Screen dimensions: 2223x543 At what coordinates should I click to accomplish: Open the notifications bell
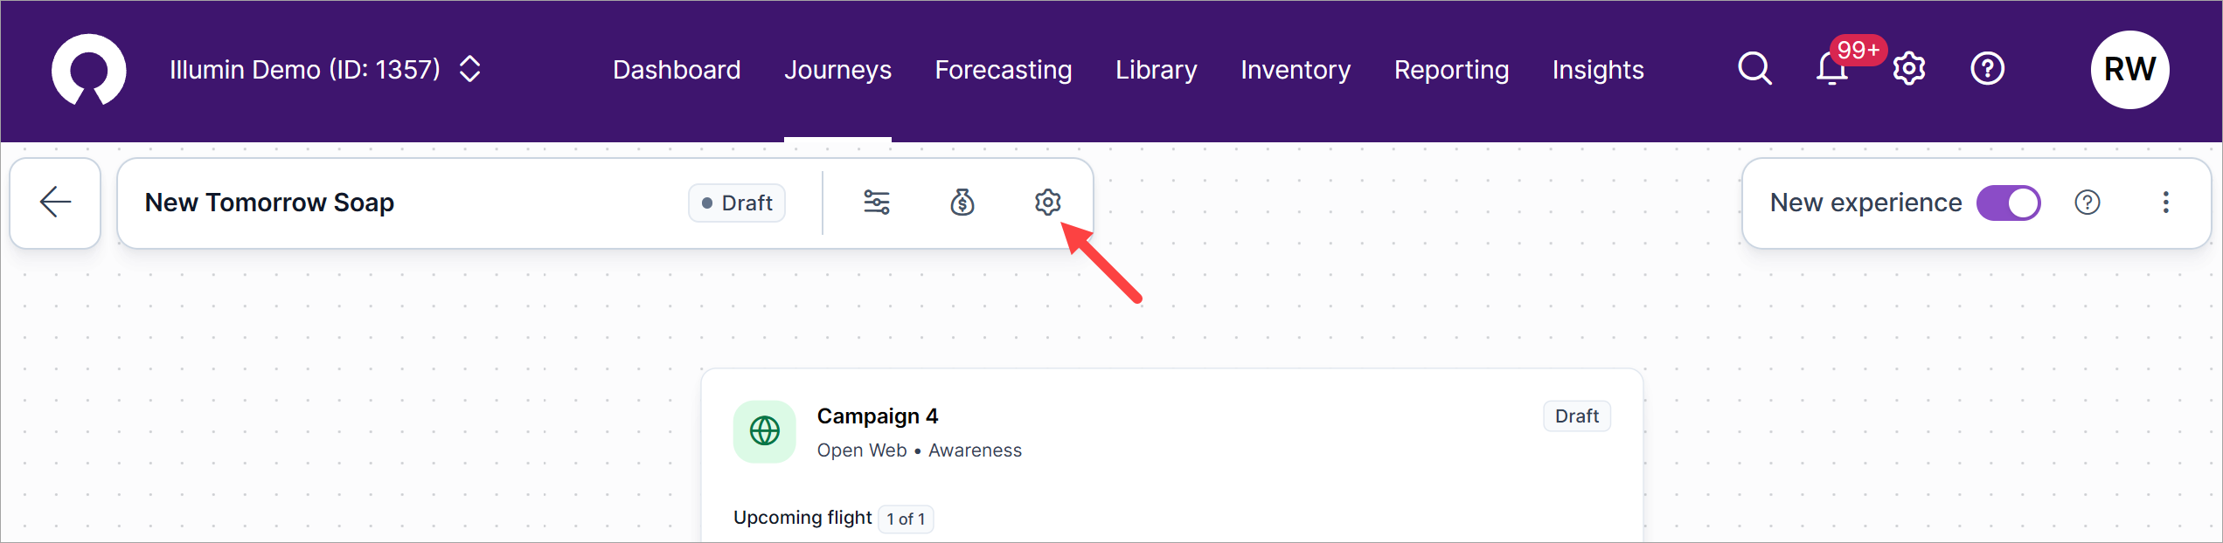[1831, 69]
